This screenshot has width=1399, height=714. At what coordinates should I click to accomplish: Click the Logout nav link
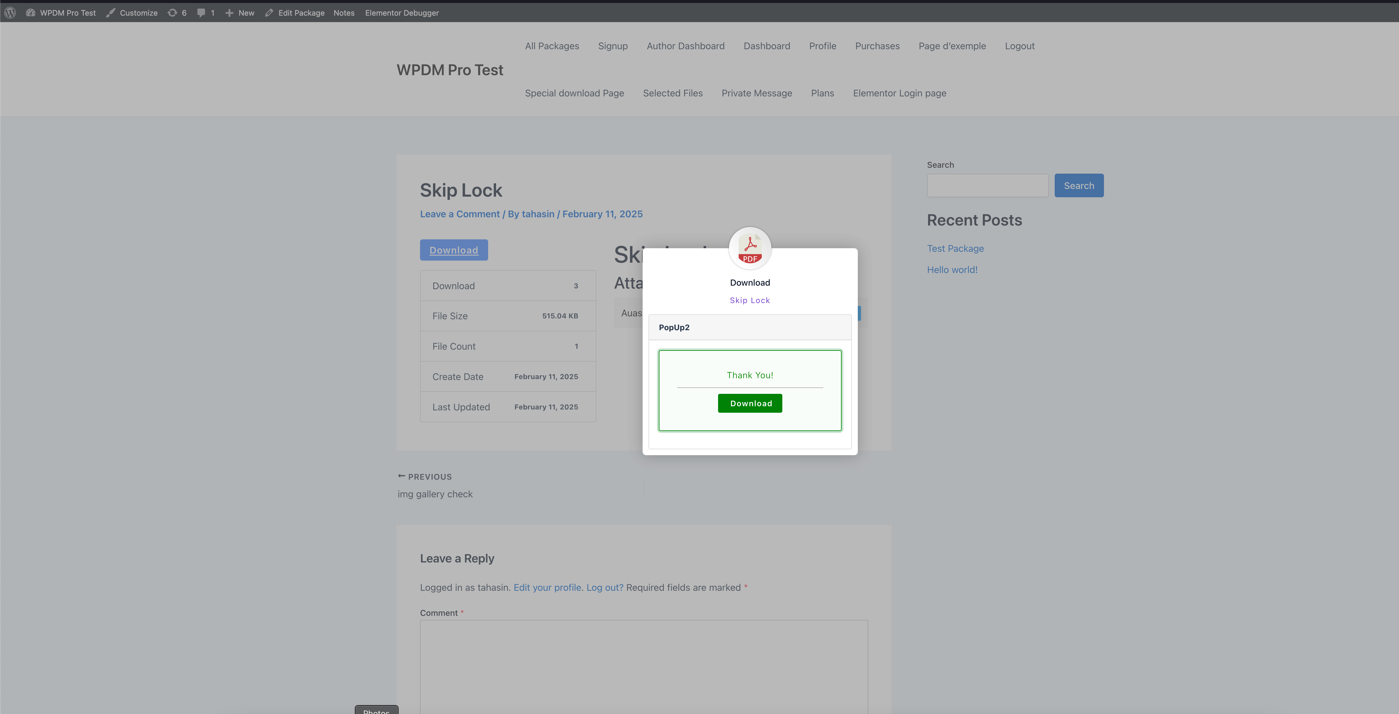tap(1019, 46)
